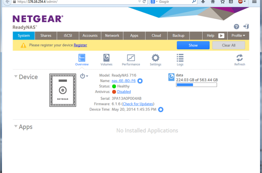Open the browser hamburger menu

tap(254, 2)
